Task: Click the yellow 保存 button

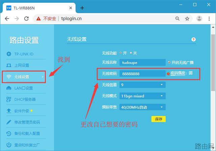Action: [x=158, y=119]
